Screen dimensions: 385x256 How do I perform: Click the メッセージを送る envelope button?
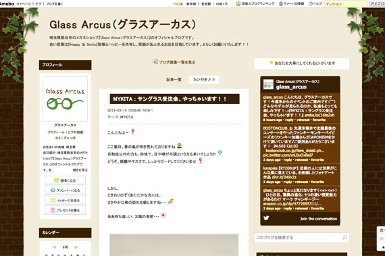click(65, 201)
